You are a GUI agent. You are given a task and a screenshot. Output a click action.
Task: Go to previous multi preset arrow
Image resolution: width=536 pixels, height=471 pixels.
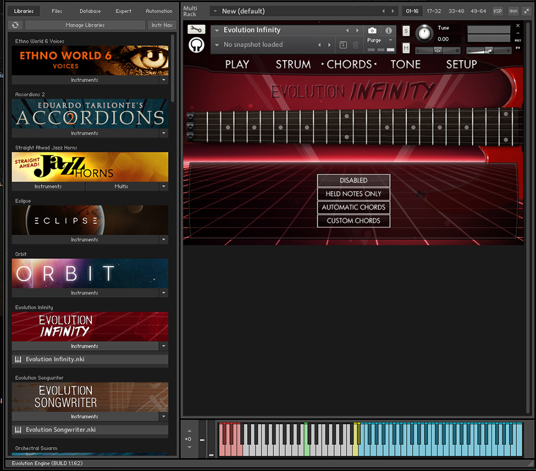[x=383, y=11]
